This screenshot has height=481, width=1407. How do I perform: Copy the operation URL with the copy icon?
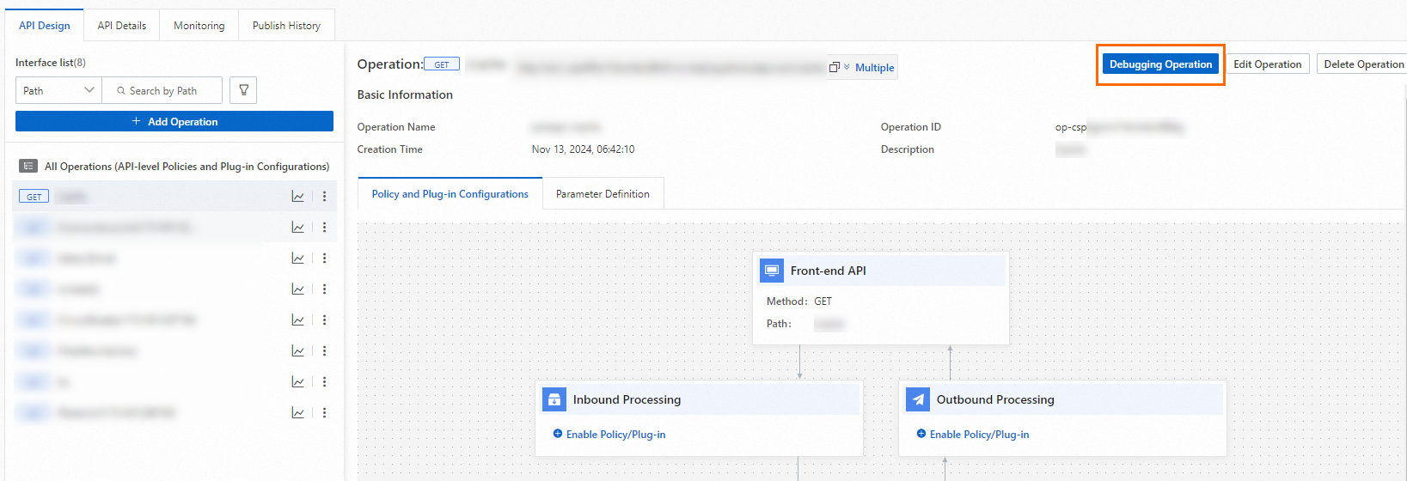834,67
